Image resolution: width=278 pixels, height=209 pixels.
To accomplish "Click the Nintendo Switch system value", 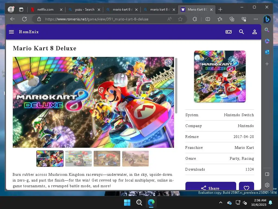I will pos(239,115).
